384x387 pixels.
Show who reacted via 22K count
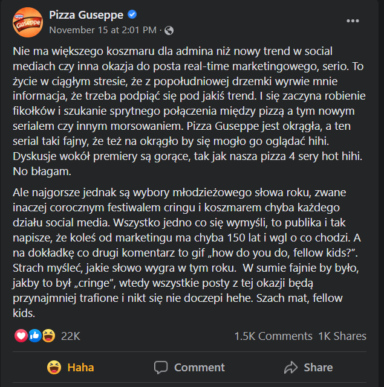(71, 336)
